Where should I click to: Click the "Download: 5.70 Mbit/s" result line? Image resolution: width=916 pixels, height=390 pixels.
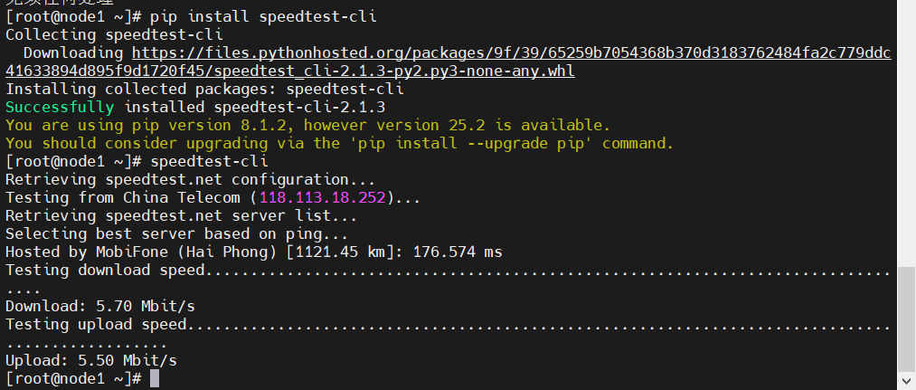100,306
